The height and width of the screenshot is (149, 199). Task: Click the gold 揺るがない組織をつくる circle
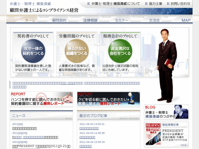tap(77, 51)
